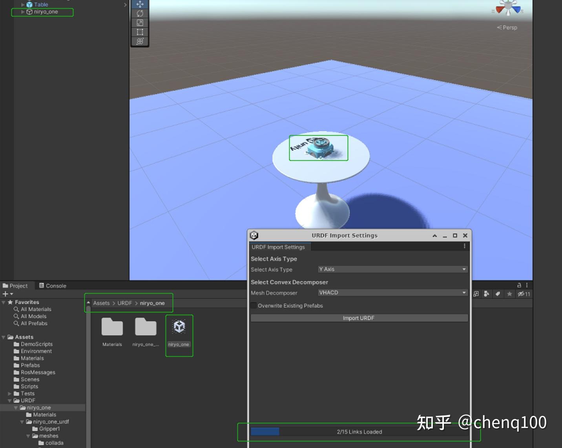Viewport: 562px width, 448px height.
Task: Select the Move tool
Action: coord(140,4)
